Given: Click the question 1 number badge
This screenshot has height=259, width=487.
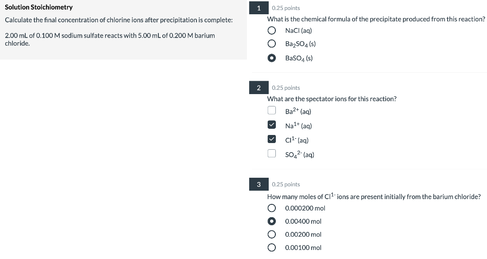Looking at the screenshot, I should coord(258,8).
